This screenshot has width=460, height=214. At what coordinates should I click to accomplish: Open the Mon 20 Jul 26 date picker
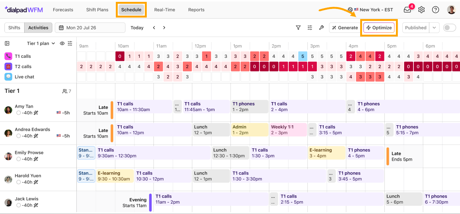pos(90,28)
